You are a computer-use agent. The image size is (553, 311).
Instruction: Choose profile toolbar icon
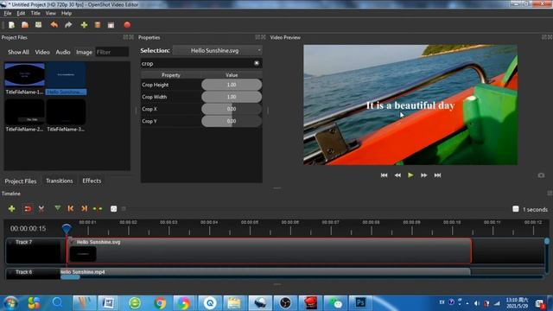(98, 25)
